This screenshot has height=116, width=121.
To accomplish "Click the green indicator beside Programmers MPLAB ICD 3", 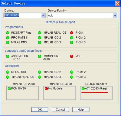I will tap(40, 43).
